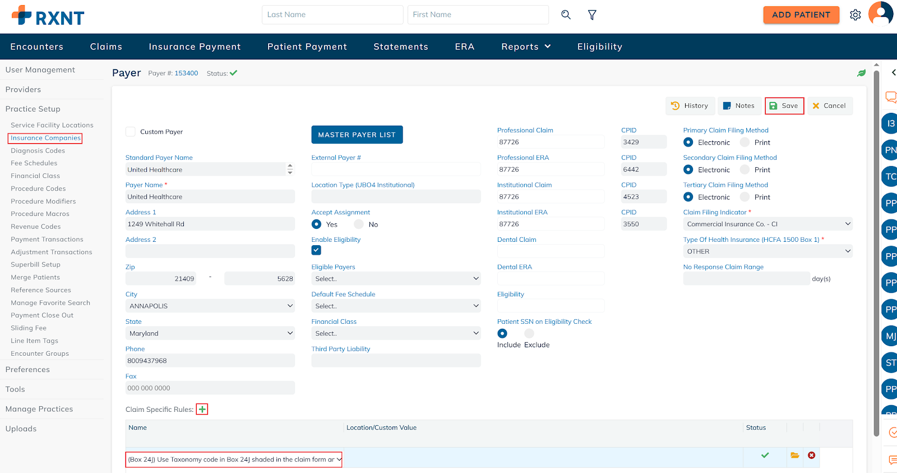Uncheck the Enable Eligibility checkbox

316,250
